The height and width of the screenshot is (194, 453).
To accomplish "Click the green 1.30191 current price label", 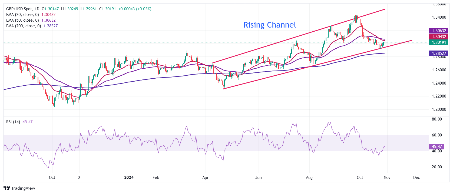I will pos(439,42).
